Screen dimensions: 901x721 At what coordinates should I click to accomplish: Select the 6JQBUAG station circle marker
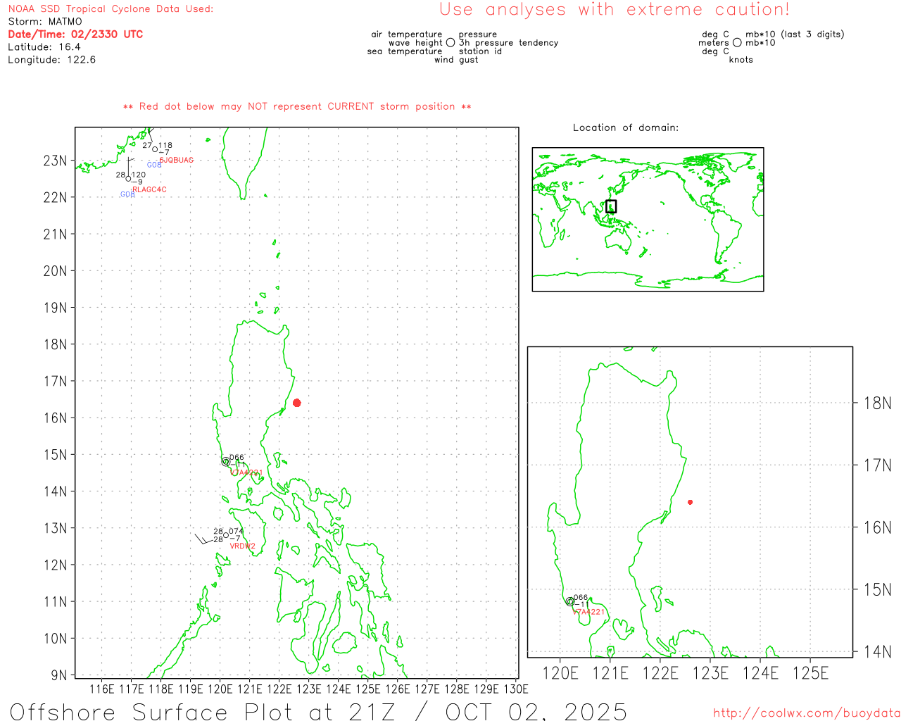click(155, 149)
